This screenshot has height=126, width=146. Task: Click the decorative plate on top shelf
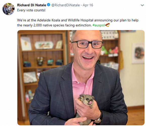point(44,45)
